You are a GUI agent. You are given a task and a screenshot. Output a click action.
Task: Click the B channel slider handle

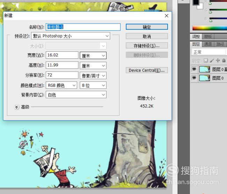(211, 21)
